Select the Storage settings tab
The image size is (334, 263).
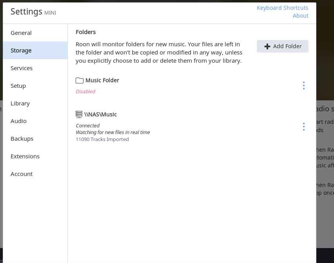click(35, 51)
